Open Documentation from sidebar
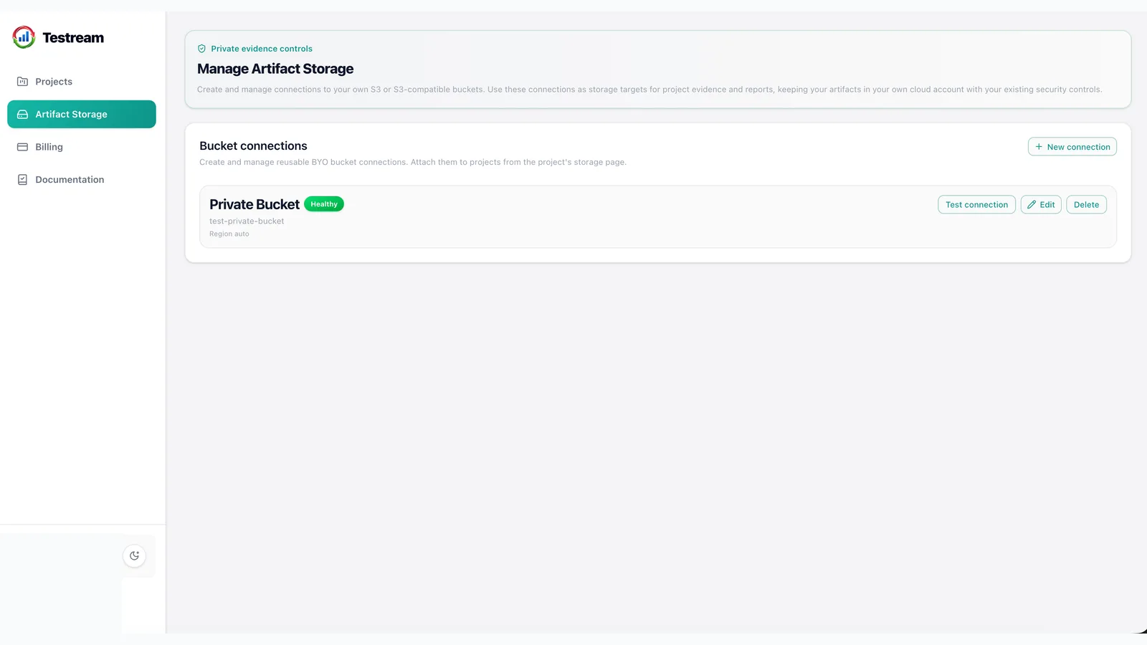 click(82, 180)
